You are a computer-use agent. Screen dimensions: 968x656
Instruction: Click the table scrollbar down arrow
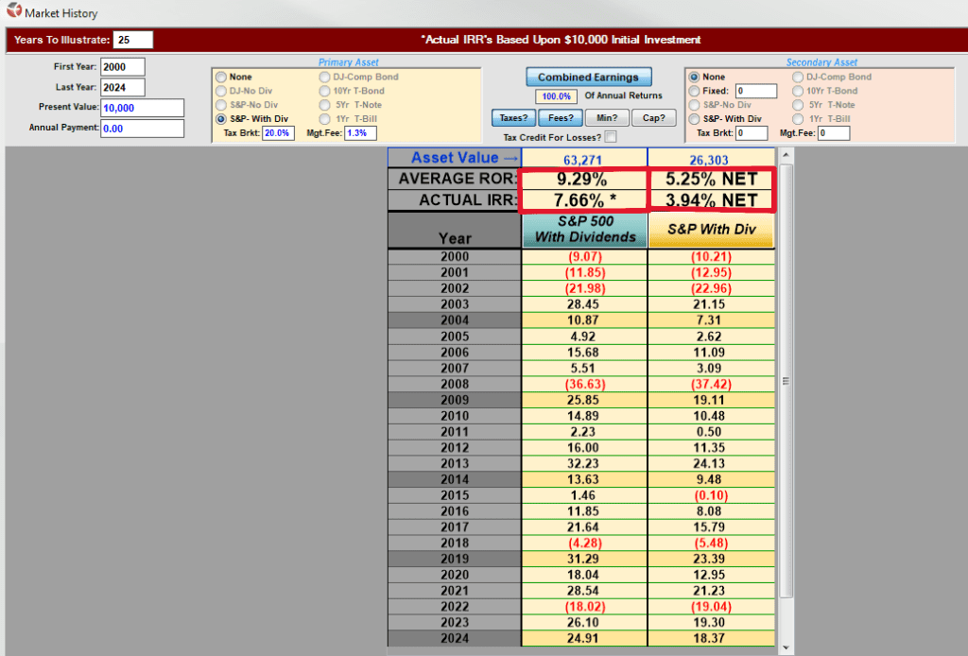pos(786,648)
